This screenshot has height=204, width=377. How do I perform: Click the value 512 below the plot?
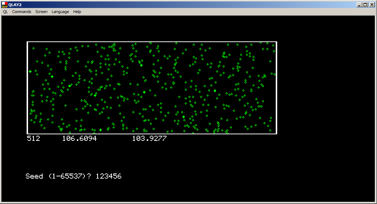(x=34, y=138)
